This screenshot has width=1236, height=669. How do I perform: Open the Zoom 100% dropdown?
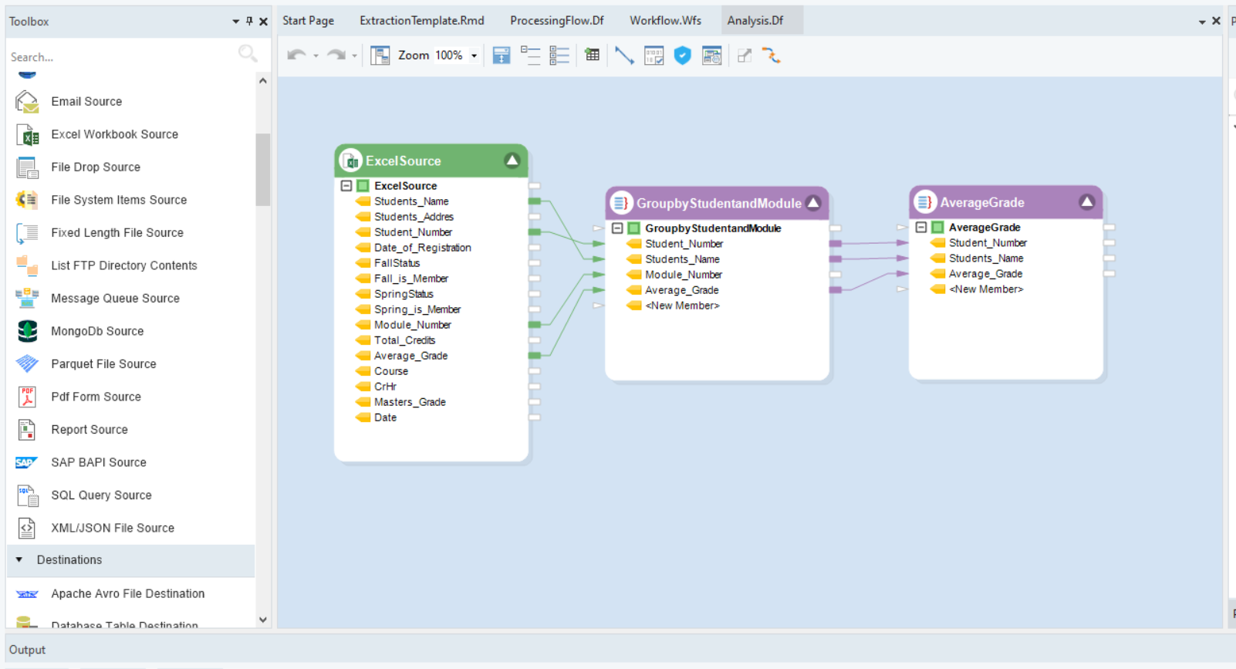pos(474,56)
